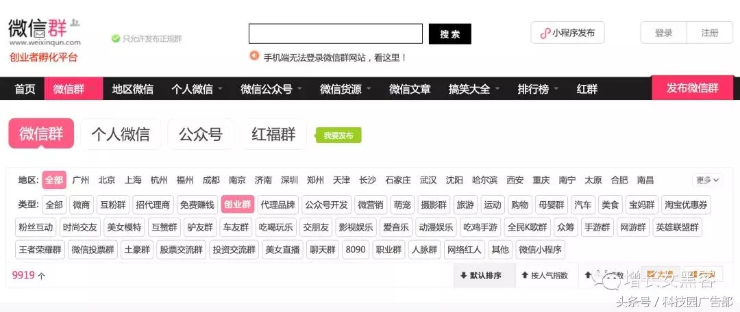The image size is (740, 312).
Task: Choose the 股票交流群 type filter
Action: click(181, 250)
